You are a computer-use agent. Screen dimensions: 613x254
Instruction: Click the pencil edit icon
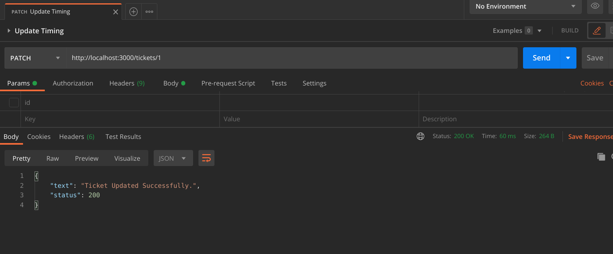(x=597, y=31)
